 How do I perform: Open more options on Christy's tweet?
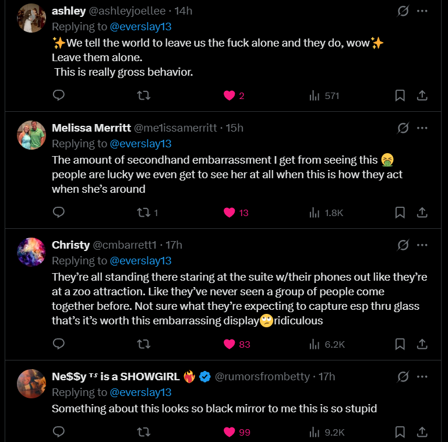(424, 245)
